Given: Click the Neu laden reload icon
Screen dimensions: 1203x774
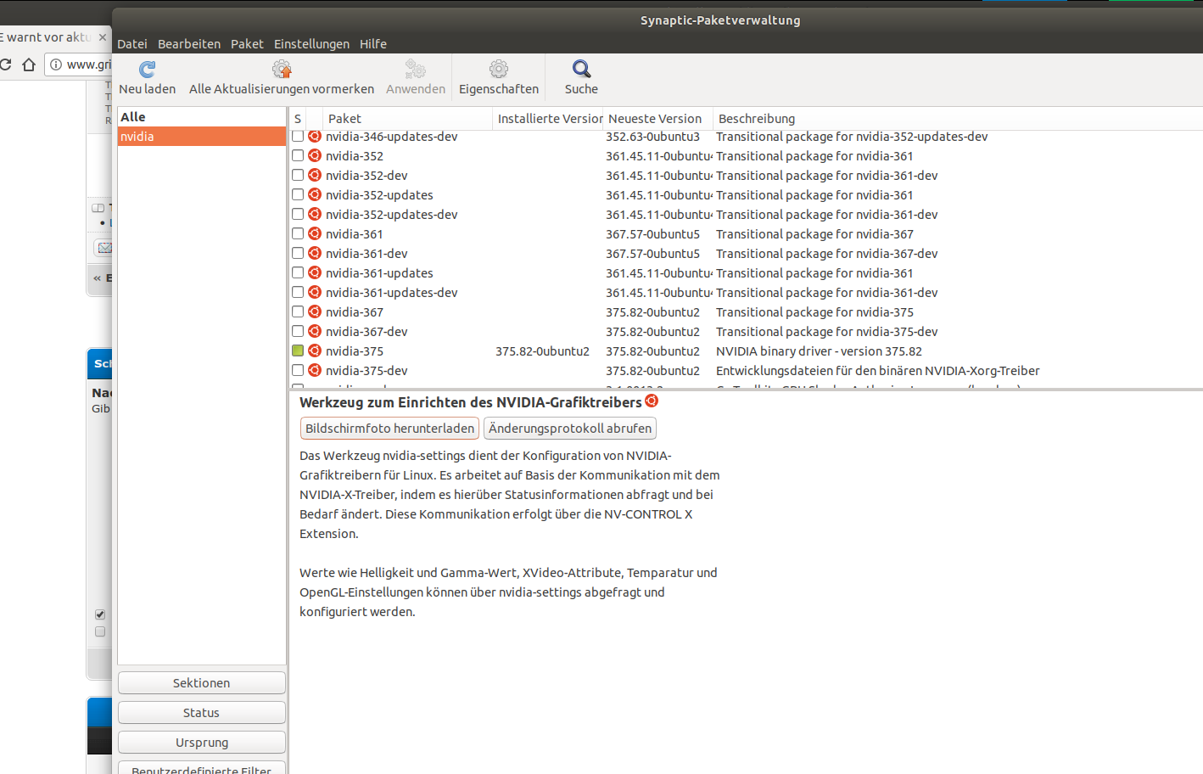Looking at the screenshot, I should pyautogui.click(x=147, y=70).
